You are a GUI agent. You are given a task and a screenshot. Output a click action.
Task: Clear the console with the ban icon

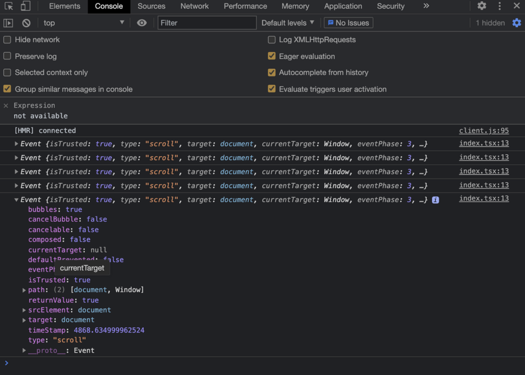coord(26,23)
